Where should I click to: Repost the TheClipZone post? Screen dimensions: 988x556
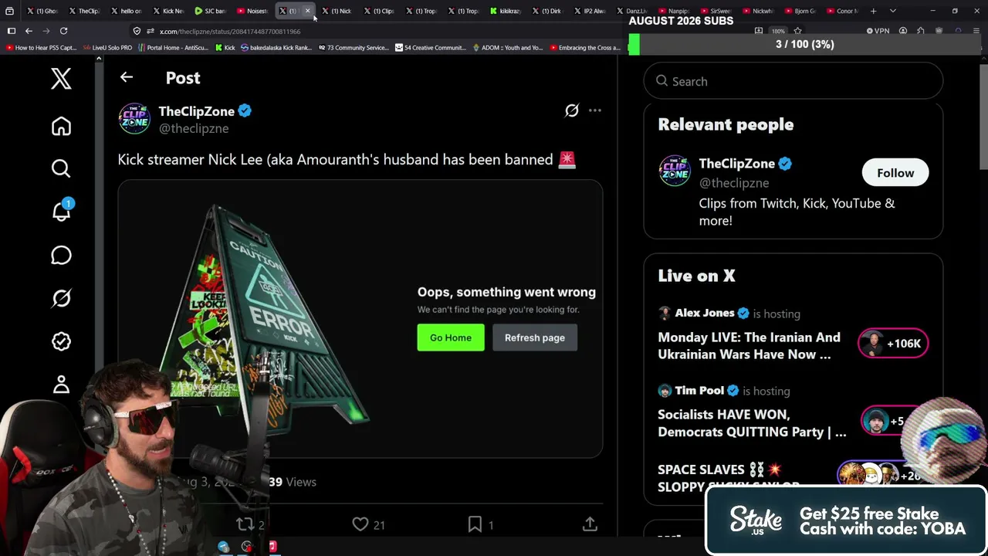pyautogui.click(x=245, y=524)
